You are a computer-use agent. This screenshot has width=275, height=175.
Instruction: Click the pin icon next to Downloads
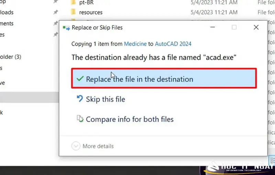56,12
